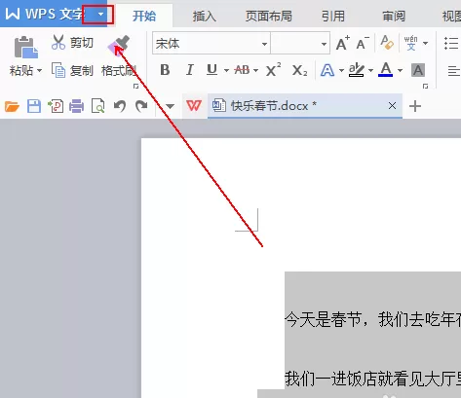The image size is (461, 398).
Task: Click the paragraph alignment icon
Action: tap(453, 70)
